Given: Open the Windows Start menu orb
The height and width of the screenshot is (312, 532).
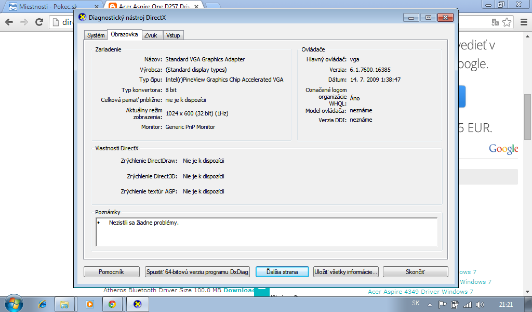Looking at the screenshot, I should (x=14, y=303).
